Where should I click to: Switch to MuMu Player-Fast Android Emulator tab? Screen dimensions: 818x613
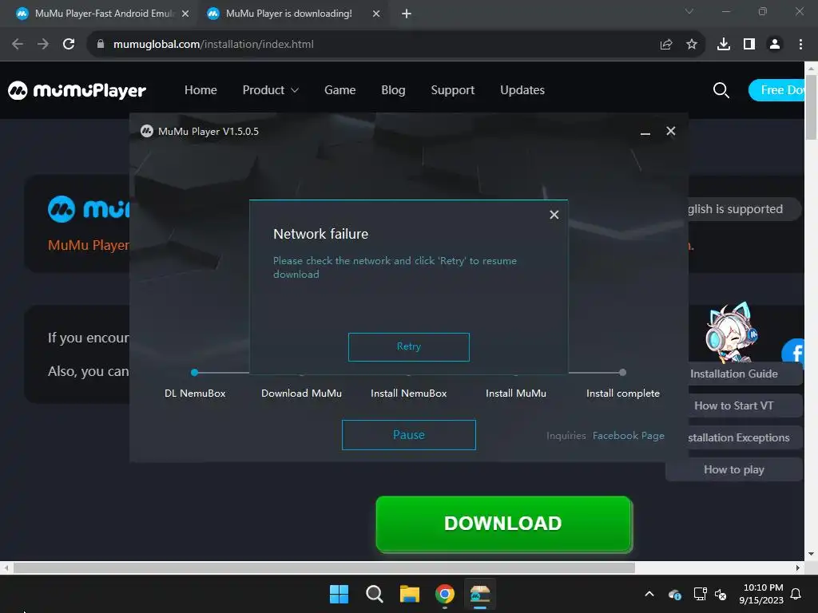coord(103,14)
